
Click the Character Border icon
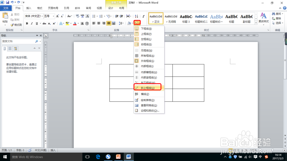coord(87,16)
